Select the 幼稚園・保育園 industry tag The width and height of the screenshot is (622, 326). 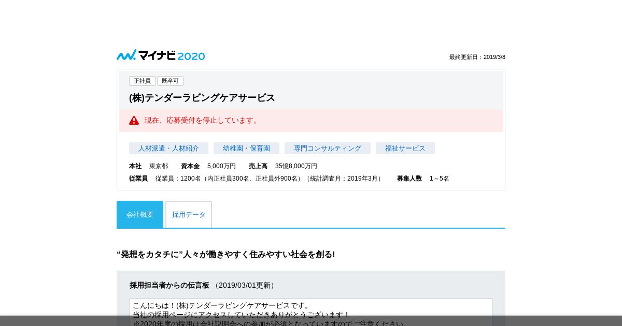point(246,148)
